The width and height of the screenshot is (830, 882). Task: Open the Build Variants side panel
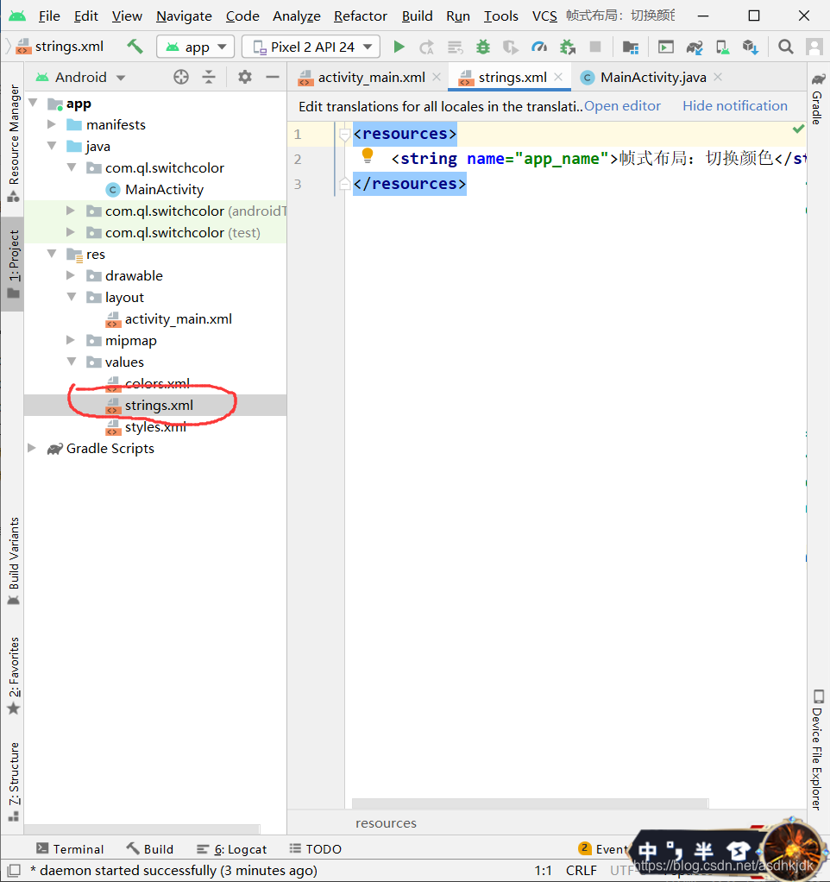pos(14,561)
